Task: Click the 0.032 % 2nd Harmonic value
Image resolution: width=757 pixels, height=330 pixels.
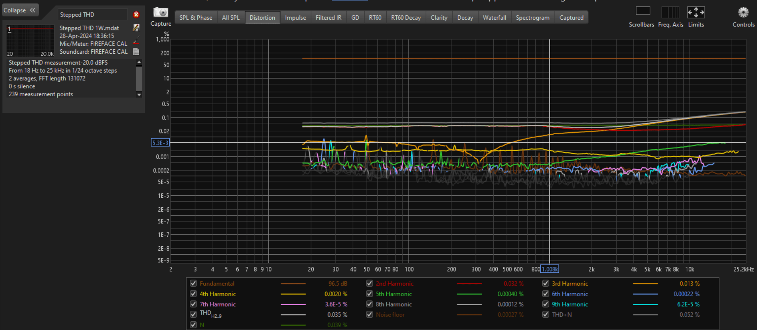Action: tap(513, 283)
